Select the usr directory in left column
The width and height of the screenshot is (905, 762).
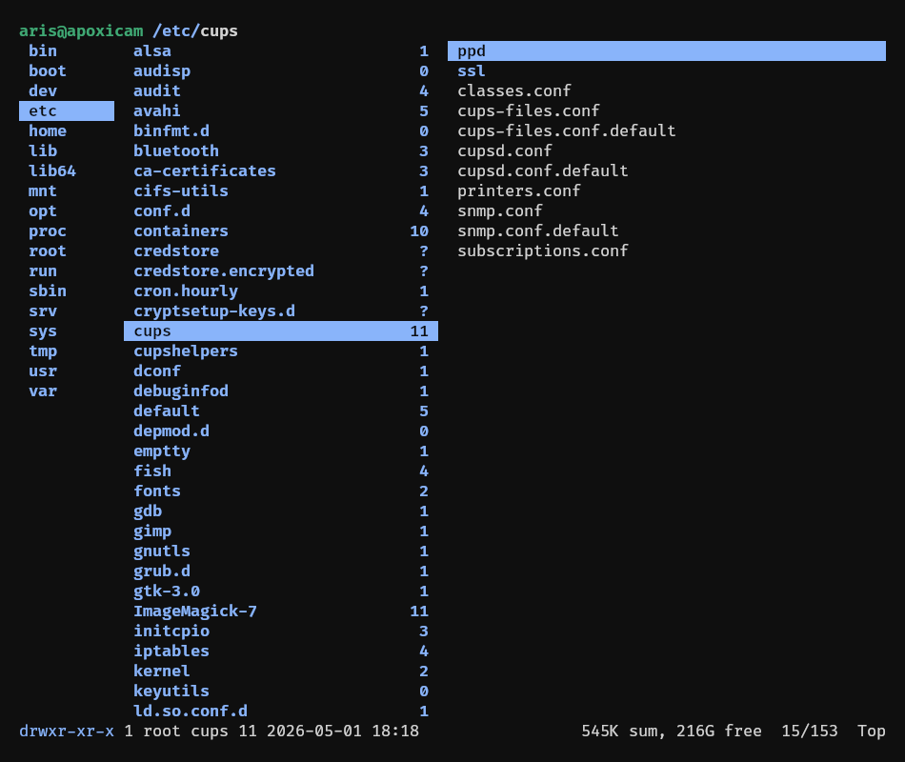[x=43, y=371]
